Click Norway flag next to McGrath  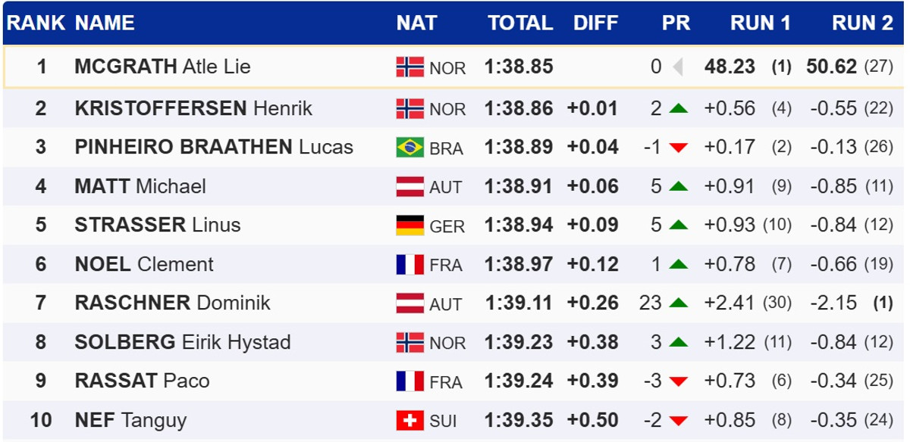(x=409, y=67)
